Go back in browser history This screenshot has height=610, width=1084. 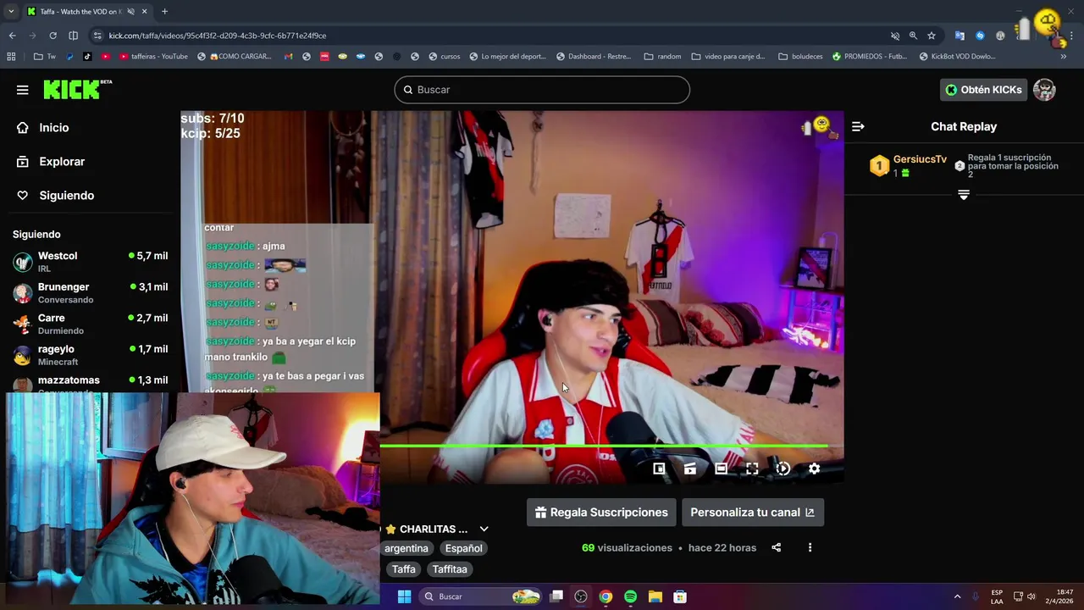(12, 36)
